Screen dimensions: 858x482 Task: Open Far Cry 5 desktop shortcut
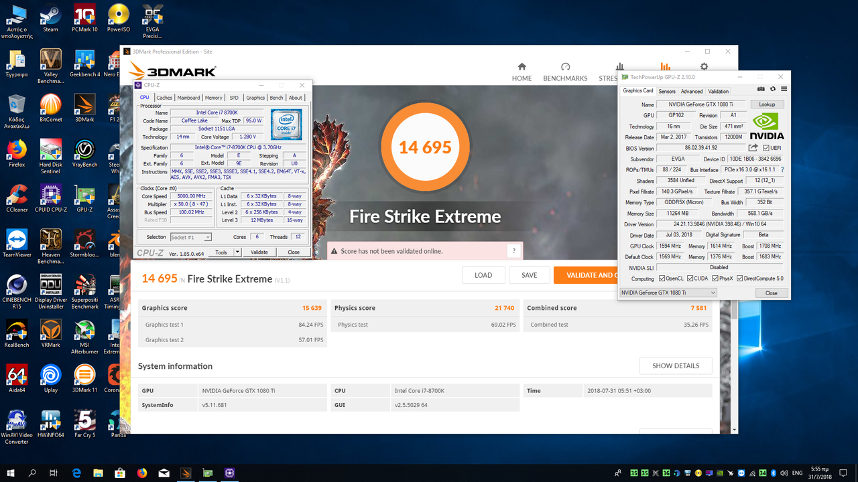click(84, 423)
